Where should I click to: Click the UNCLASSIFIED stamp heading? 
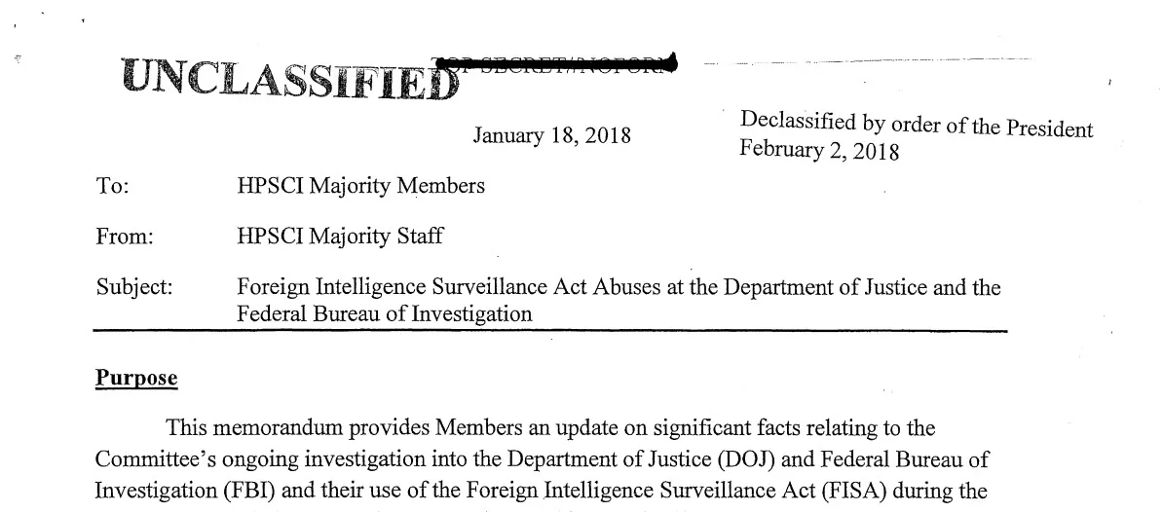290,78
